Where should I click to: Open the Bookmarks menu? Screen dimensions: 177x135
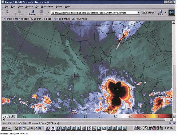pyautogui.click(x=47, y=7)
